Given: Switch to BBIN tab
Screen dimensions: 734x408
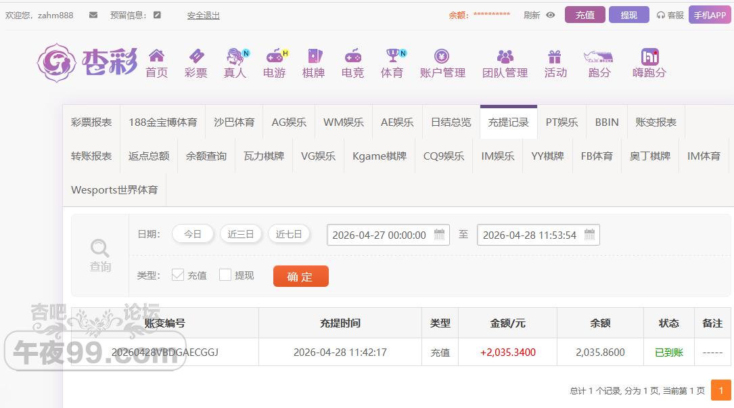Looking at the screenshot, I should [x=607, y=122].
